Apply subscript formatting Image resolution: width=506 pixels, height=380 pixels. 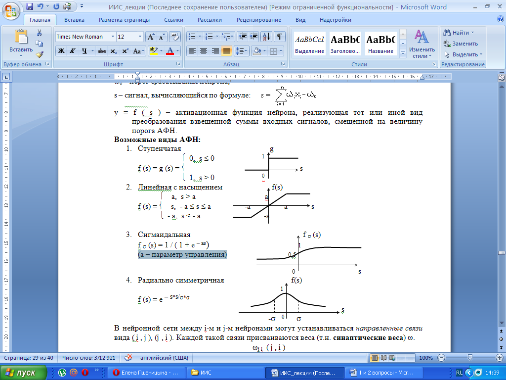[114, 51]
